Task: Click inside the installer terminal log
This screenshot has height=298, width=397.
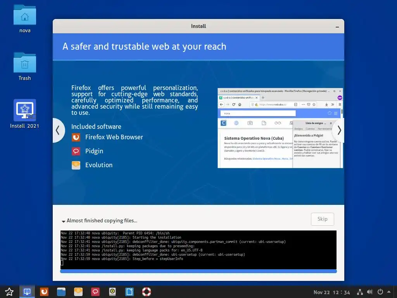Action: tap(198, 250)
